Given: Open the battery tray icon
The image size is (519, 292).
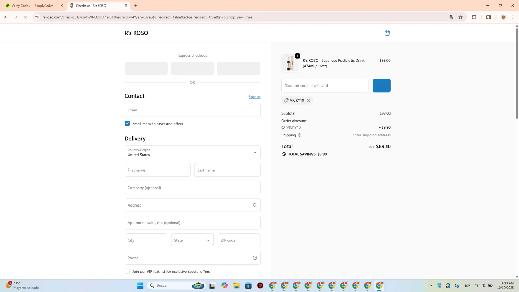Looking at the screenshot, I should 490,285.
